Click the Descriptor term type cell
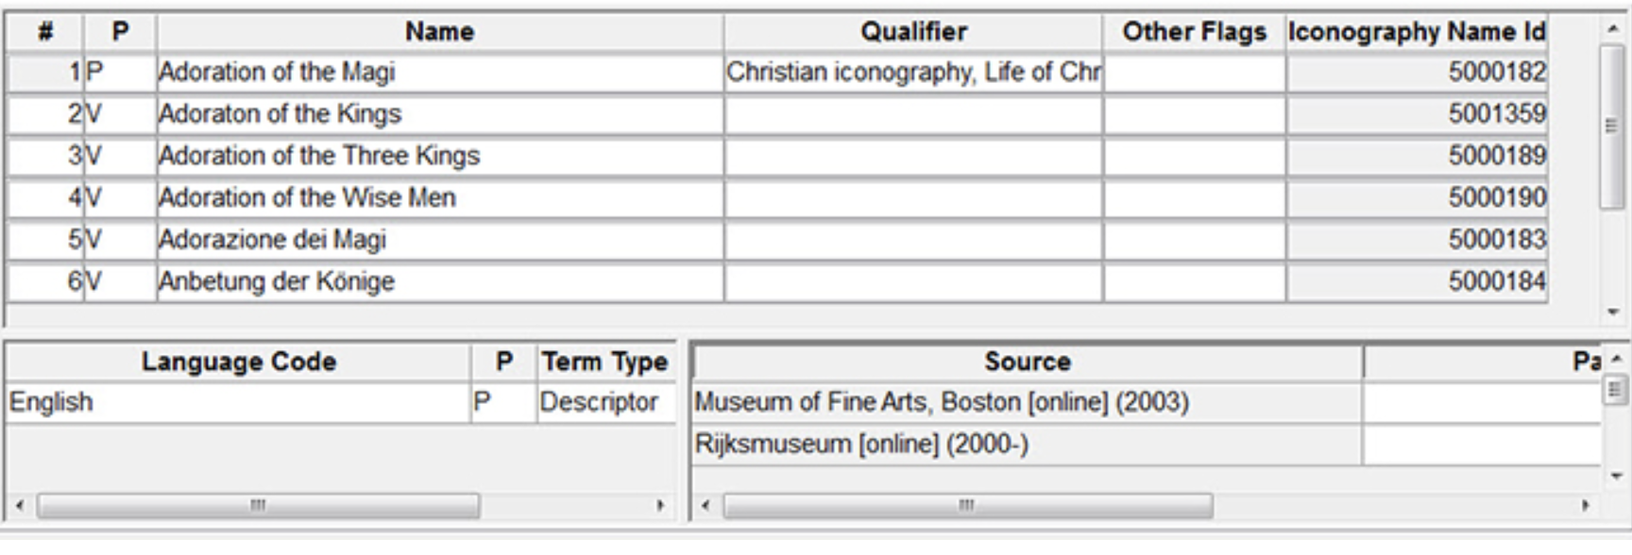 click(599, 402)
